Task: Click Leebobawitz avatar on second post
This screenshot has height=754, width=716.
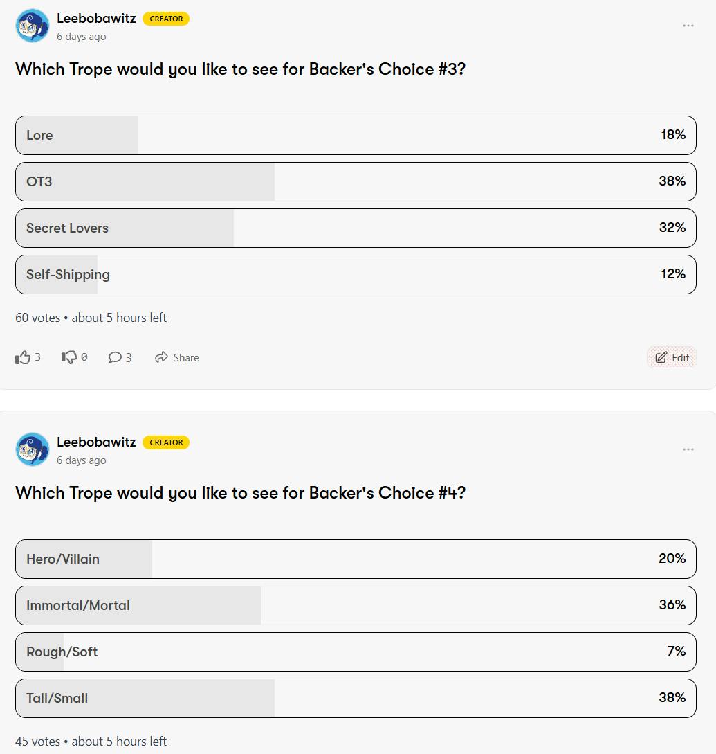Action: [33, 450]
